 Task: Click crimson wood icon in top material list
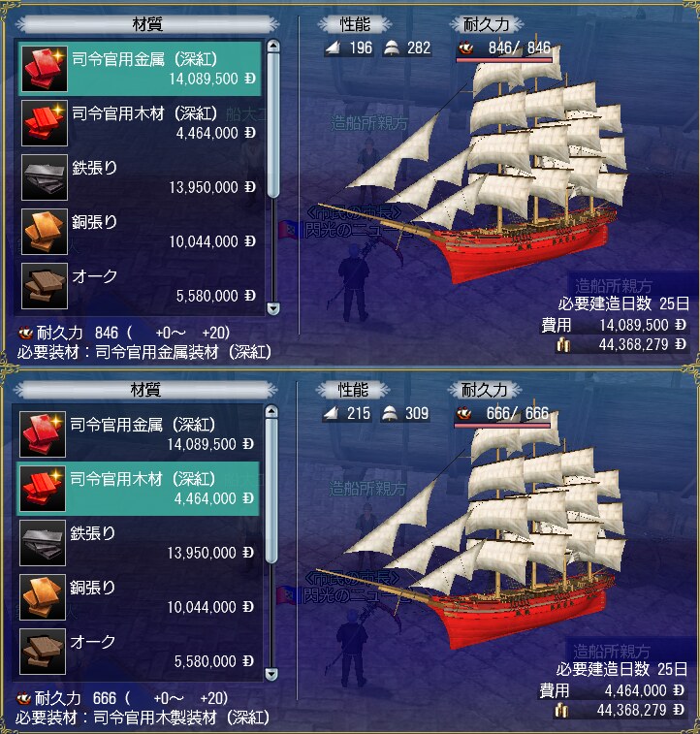click(x=45, y=122)
